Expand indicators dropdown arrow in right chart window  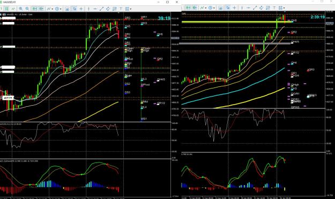[x=206, y=8]
